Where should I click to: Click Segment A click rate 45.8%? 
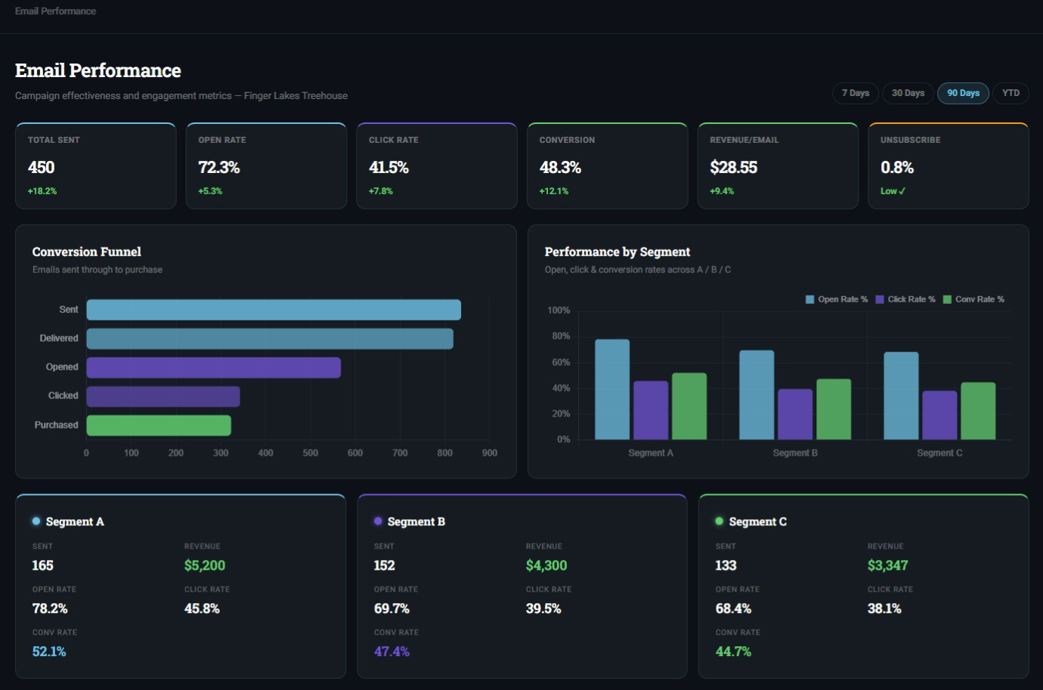(x=202, y=608)
